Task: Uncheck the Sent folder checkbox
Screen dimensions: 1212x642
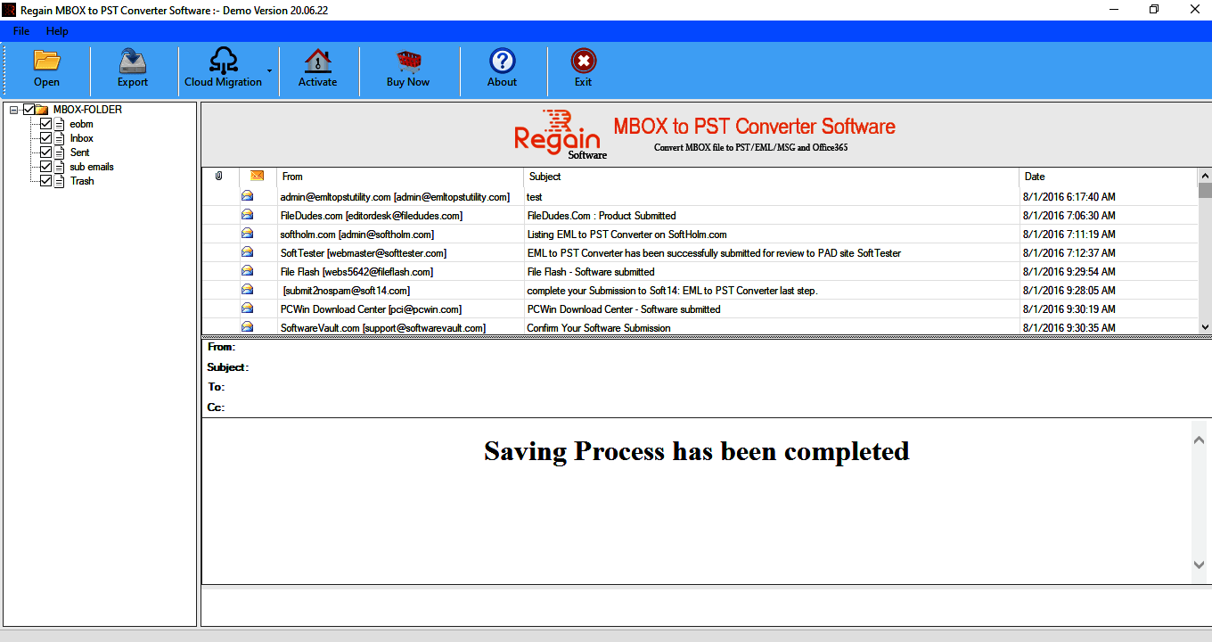Action: pyautogui.click(x=46, y=152)
